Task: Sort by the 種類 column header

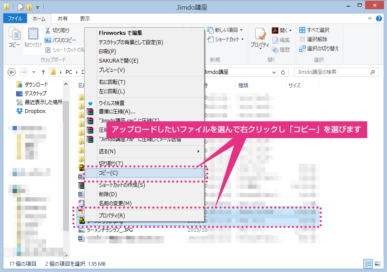Action: [243, 86]
